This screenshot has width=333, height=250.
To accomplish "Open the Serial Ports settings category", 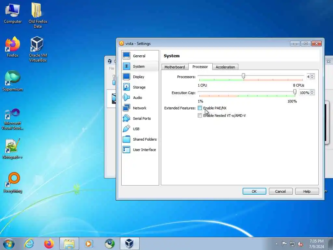I will (x=140, y=118).
